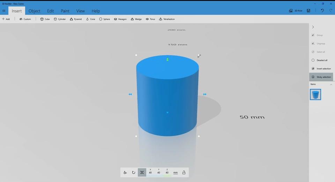Collapse the Items list section
The height and width of the screenshot is (182, 335).
tap(331, 84)
